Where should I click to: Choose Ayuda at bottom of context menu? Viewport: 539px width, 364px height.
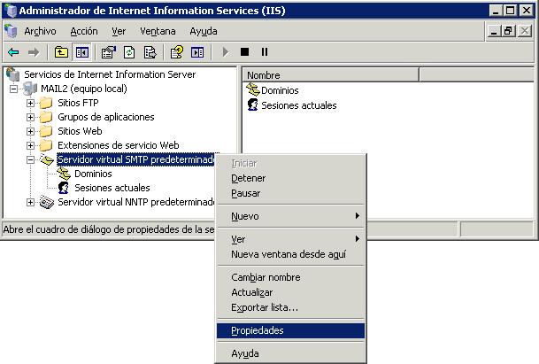[290, 353]
